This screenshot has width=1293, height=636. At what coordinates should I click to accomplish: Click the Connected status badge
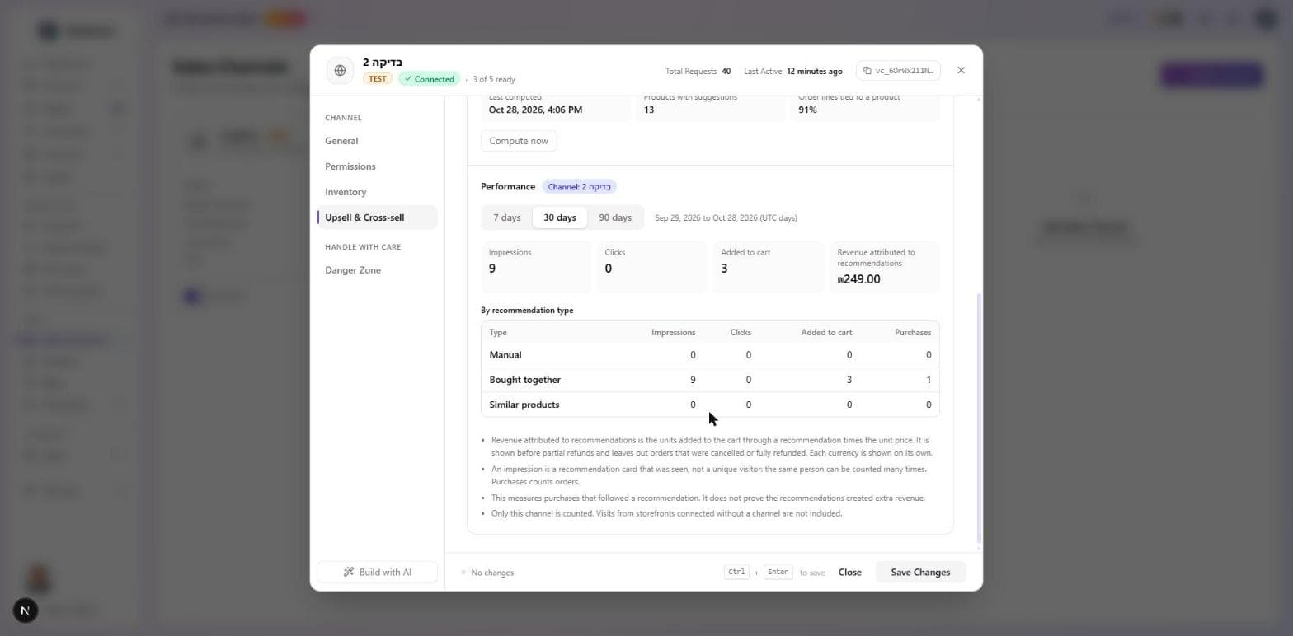coord(430,79)
